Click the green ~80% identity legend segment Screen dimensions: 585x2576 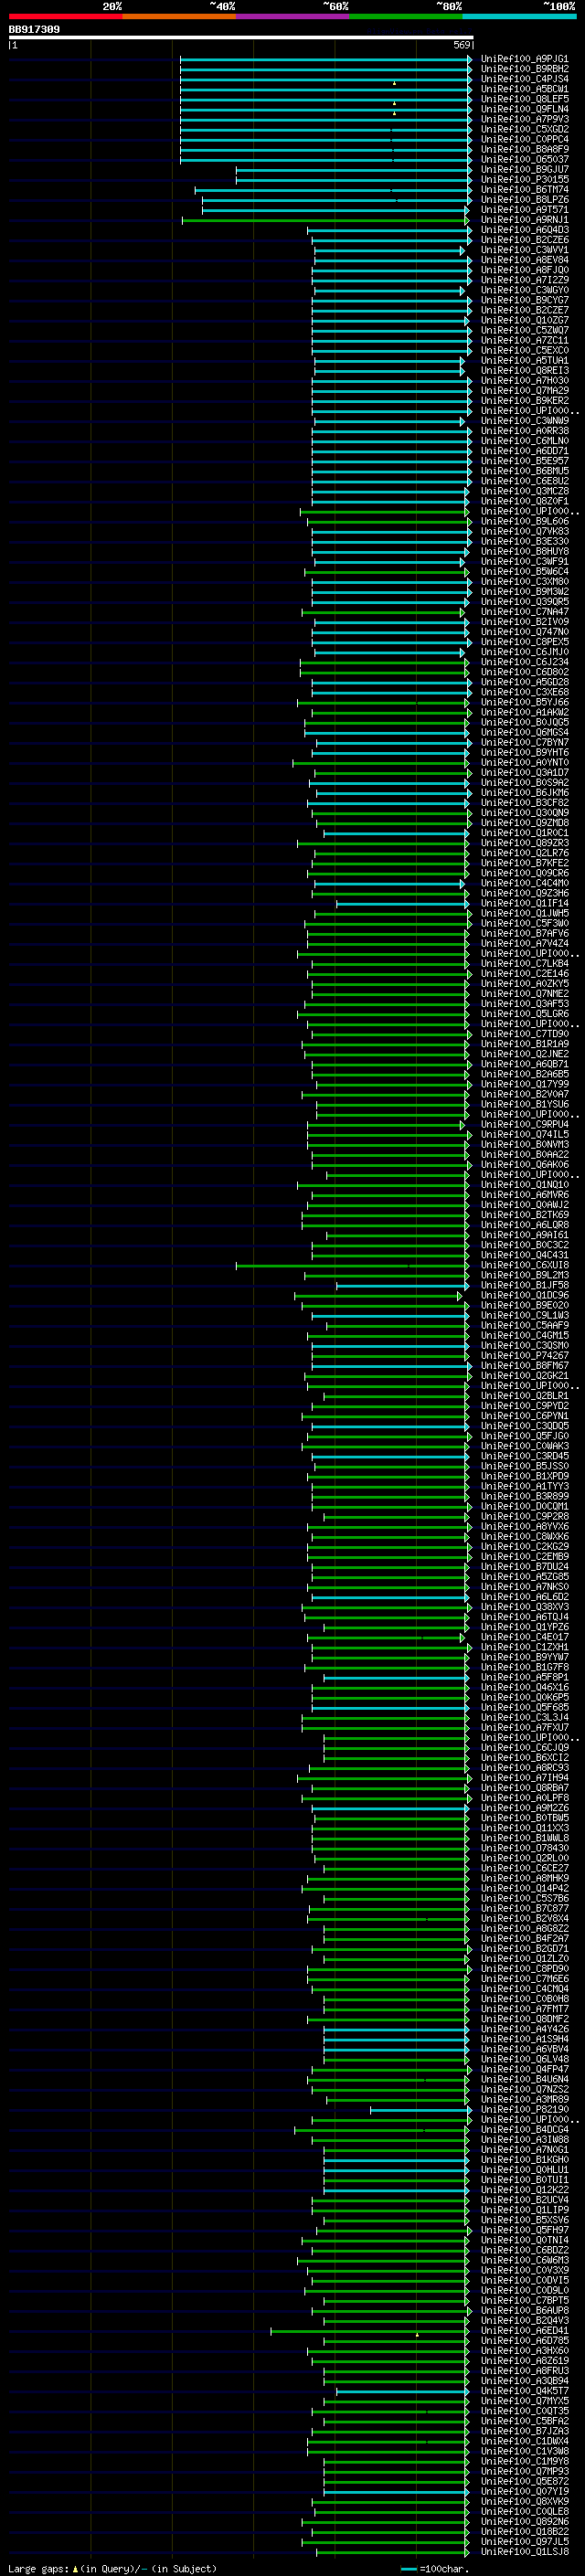(406, 16)
